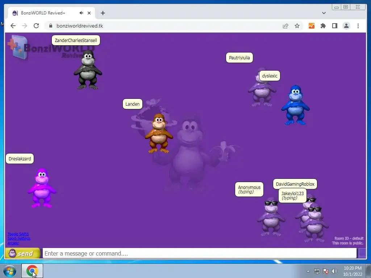Click the blue Bonzi character
This screenshot has width=371, height=278.
point(295,105)
